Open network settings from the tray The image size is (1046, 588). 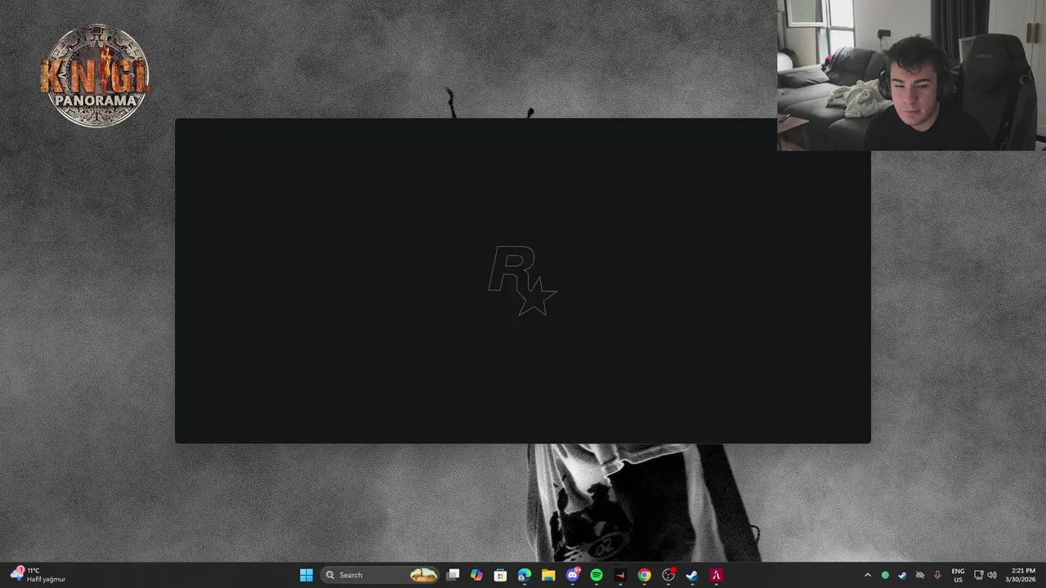[978, 575]
